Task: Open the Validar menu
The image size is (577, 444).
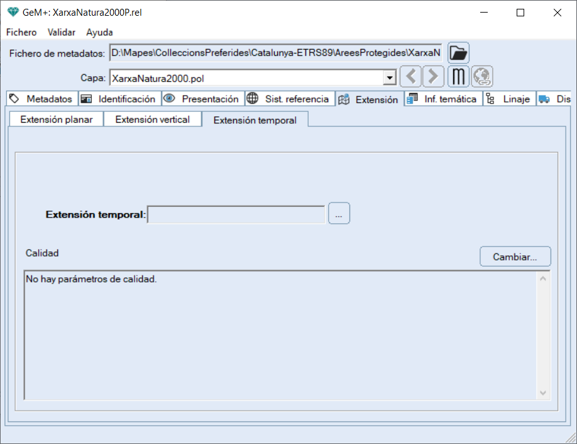Action: pos(62,32)
